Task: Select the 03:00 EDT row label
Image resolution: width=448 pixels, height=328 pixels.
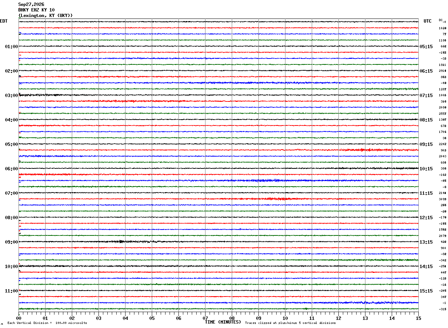Action: click(11, 96)
